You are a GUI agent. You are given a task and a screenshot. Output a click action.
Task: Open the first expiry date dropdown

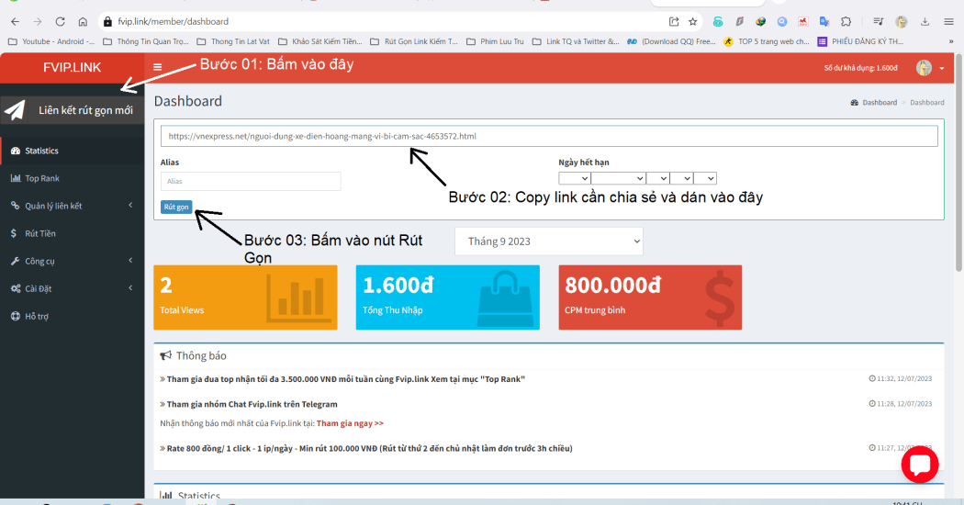pyautogui.click(x=574, y=178)
